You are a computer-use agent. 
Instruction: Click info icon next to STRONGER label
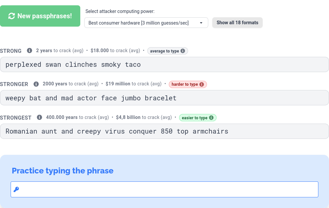tap(36, 84)
